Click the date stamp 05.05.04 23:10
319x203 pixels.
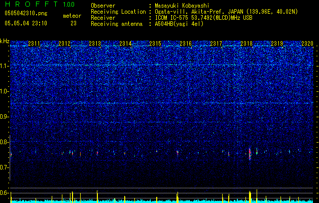pyautogui.click(x=26, y=23)
